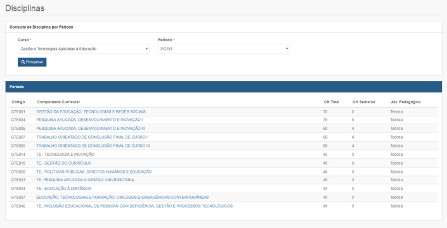Open EDUCAÇÃO, TECNOLOGIAS E FORMAÇÃO: DIÁLOGOS link
This screenshot has width=447, height=228.
pyautogui.click(x=122, y=197)
